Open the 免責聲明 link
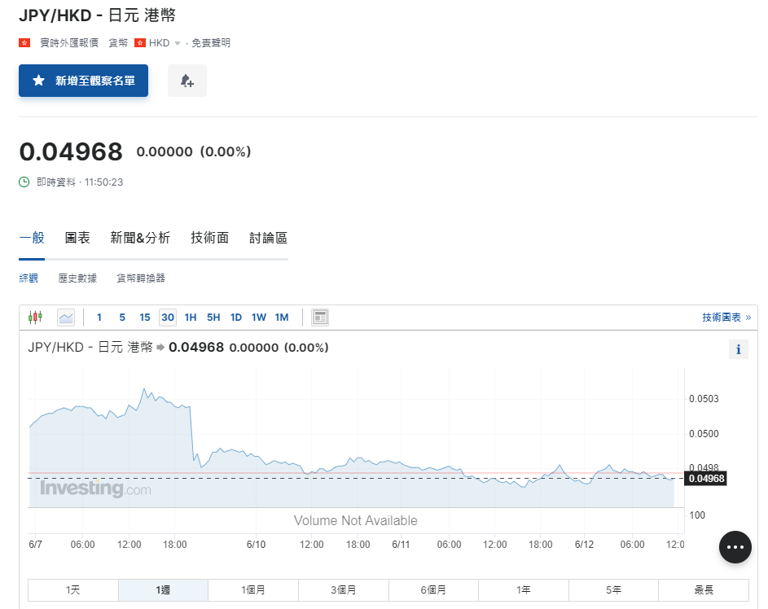The height and width of the screenshot is (609, 768). tap(213, 42)
